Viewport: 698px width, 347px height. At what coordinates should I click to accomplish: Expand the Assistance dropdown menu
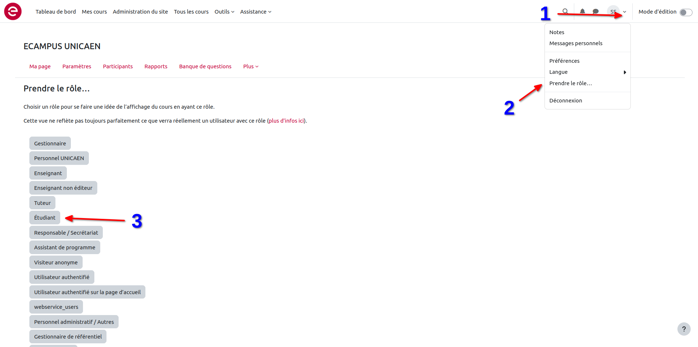point(256,12)
